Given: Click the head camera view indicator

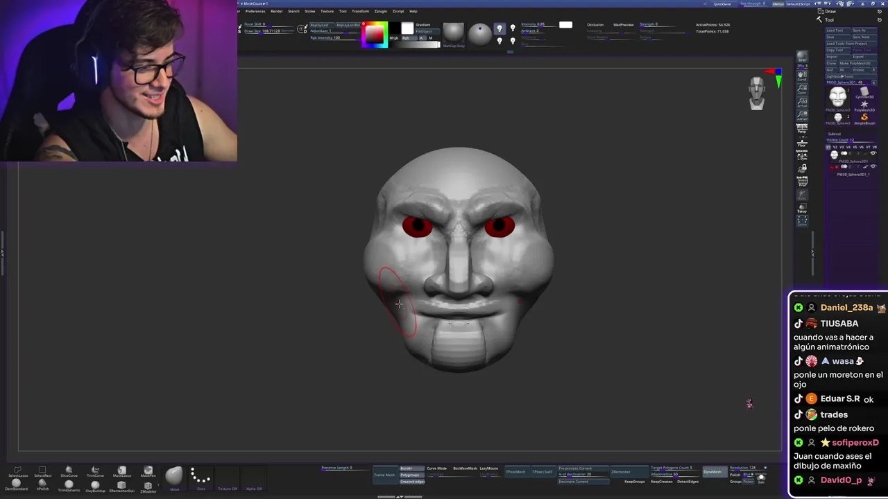Looking at the screenshot, I should point(757,93).
